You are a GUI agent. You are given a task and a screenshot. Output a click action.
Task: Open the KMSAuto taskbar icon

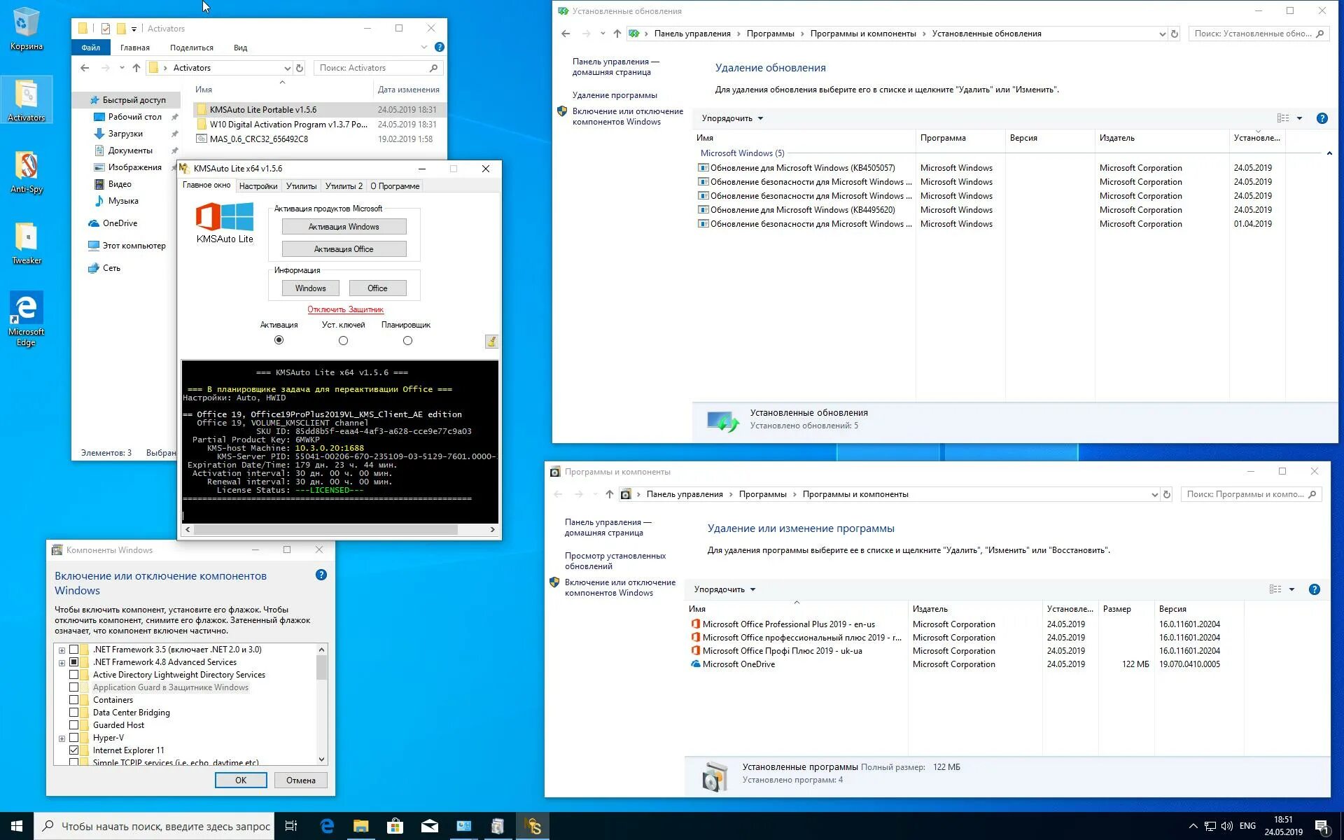[533, 826]
